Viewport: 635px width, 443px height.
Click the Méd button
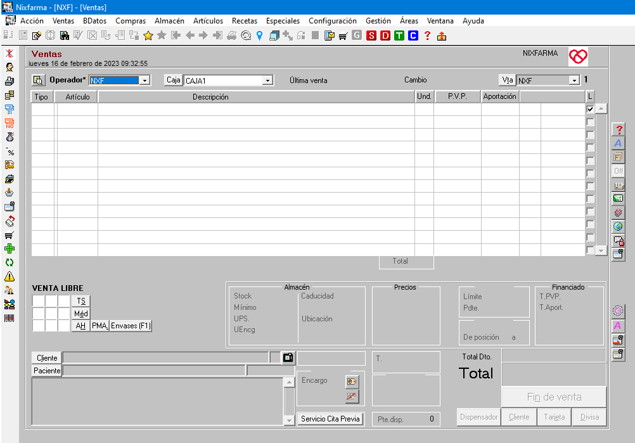(81, 314)
